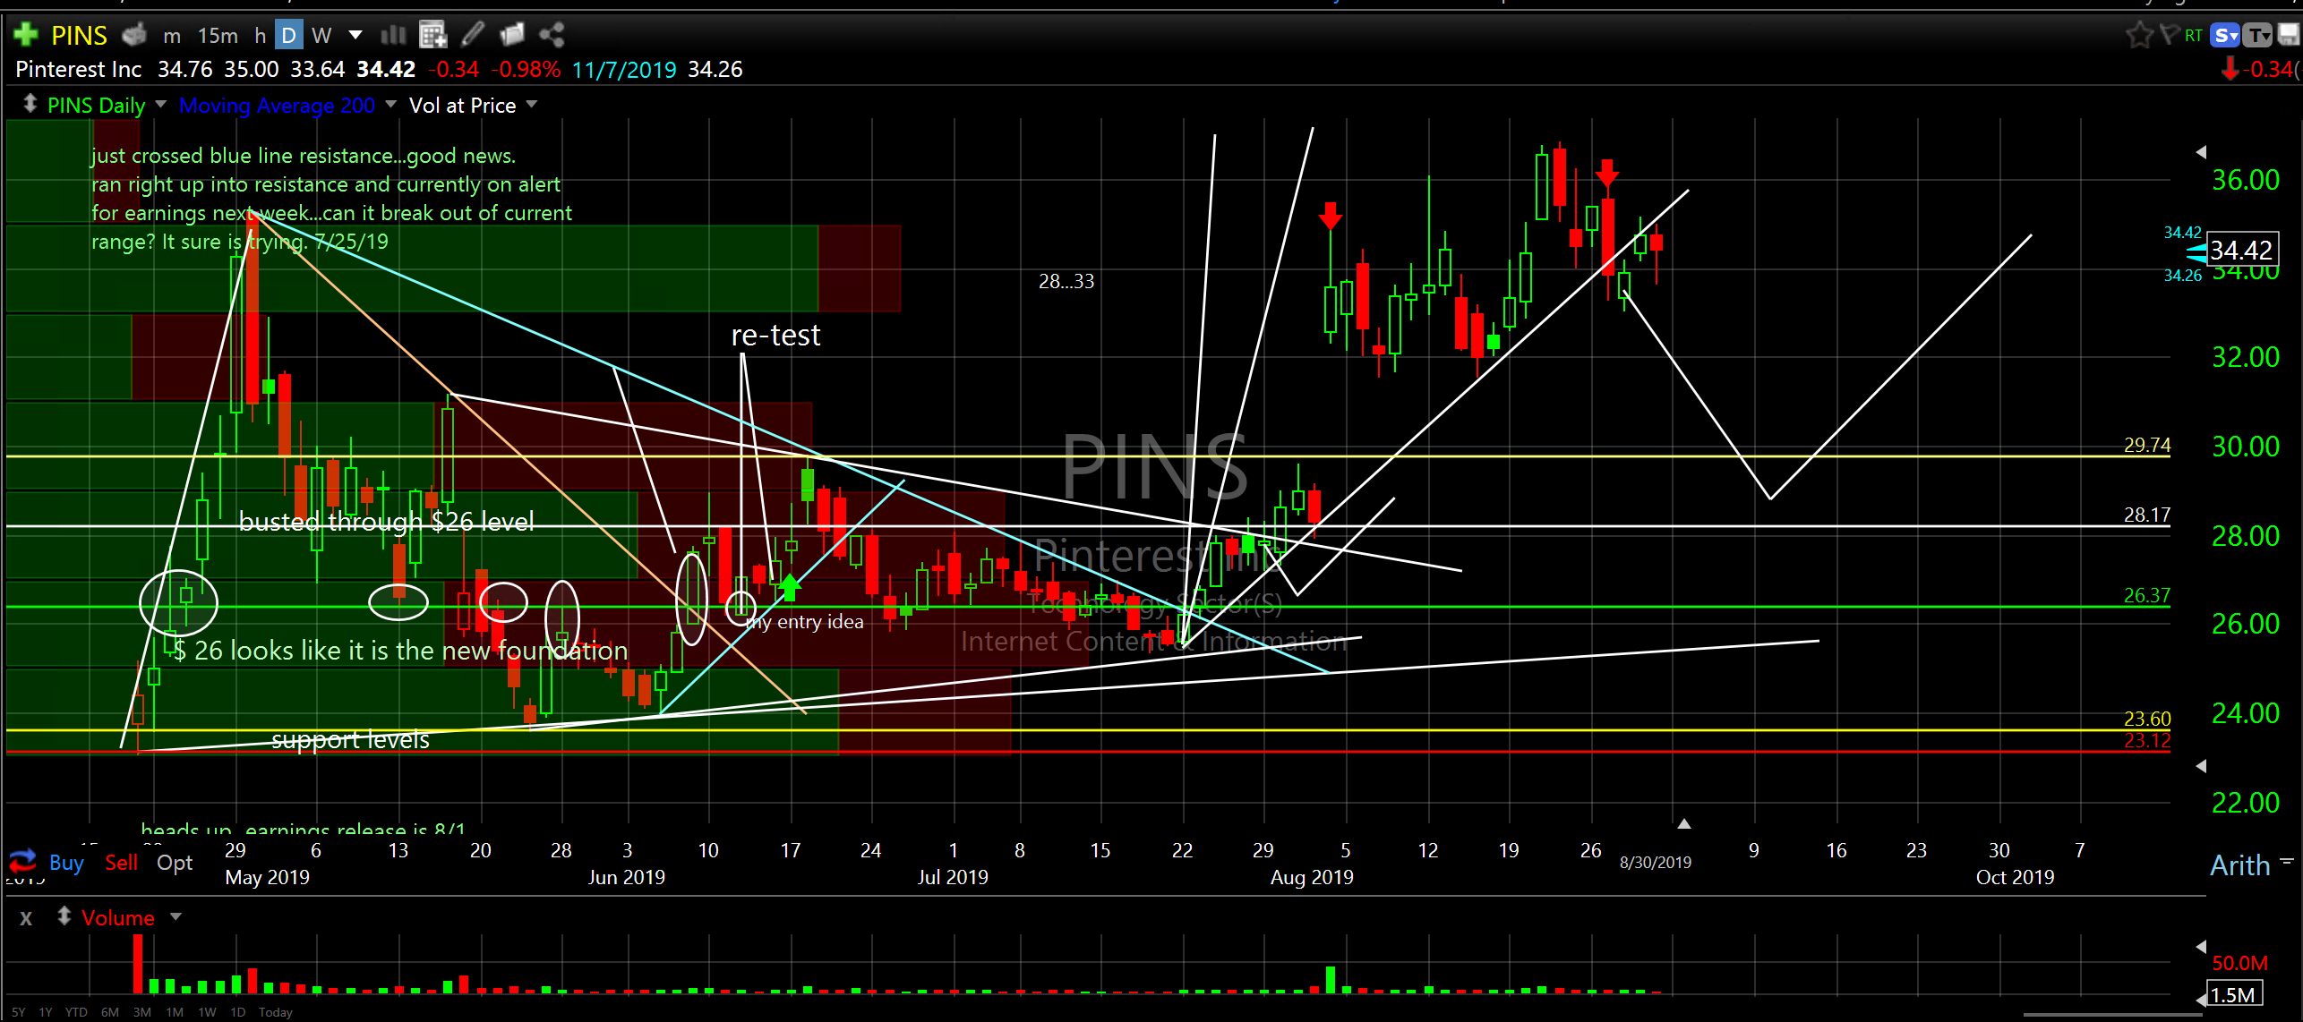This screenshot has width=2303, height=1022.
Task: Open the Vol at Price dropdown
Action: tap(532, 105)
